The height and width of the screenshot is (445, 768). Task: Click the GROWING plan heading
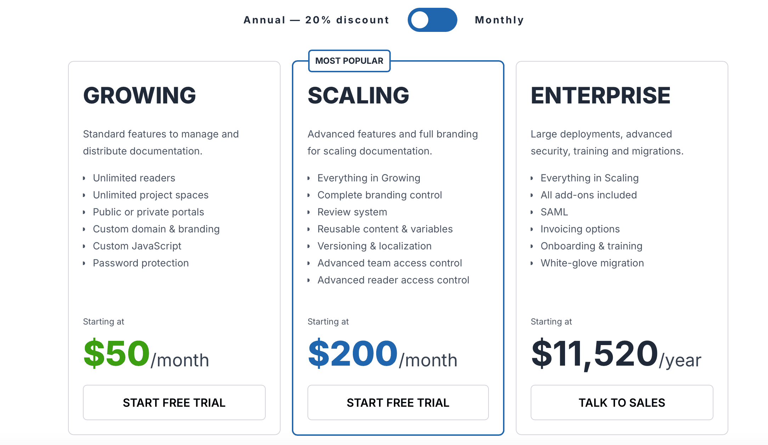pyautogui.click(x=140, y=96)
